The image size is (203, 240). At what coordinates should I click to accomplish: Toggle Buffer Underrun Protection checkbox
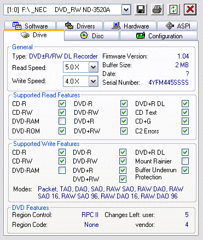(x=185, y=170)
